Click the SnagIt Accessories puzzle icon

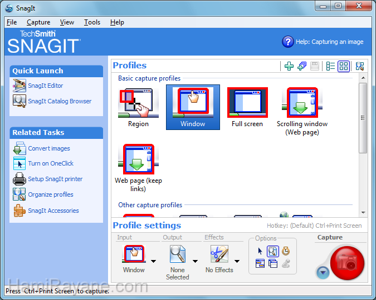coord(19,211)
